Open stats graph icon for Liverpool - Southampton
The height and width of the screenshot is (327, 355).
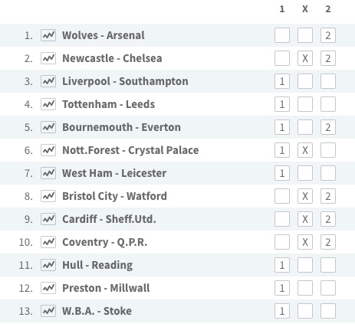click(x=48, y=81)
